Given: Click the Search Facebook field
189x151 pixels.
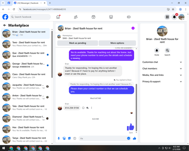Looking at the screenshot, I should point(30,17).
